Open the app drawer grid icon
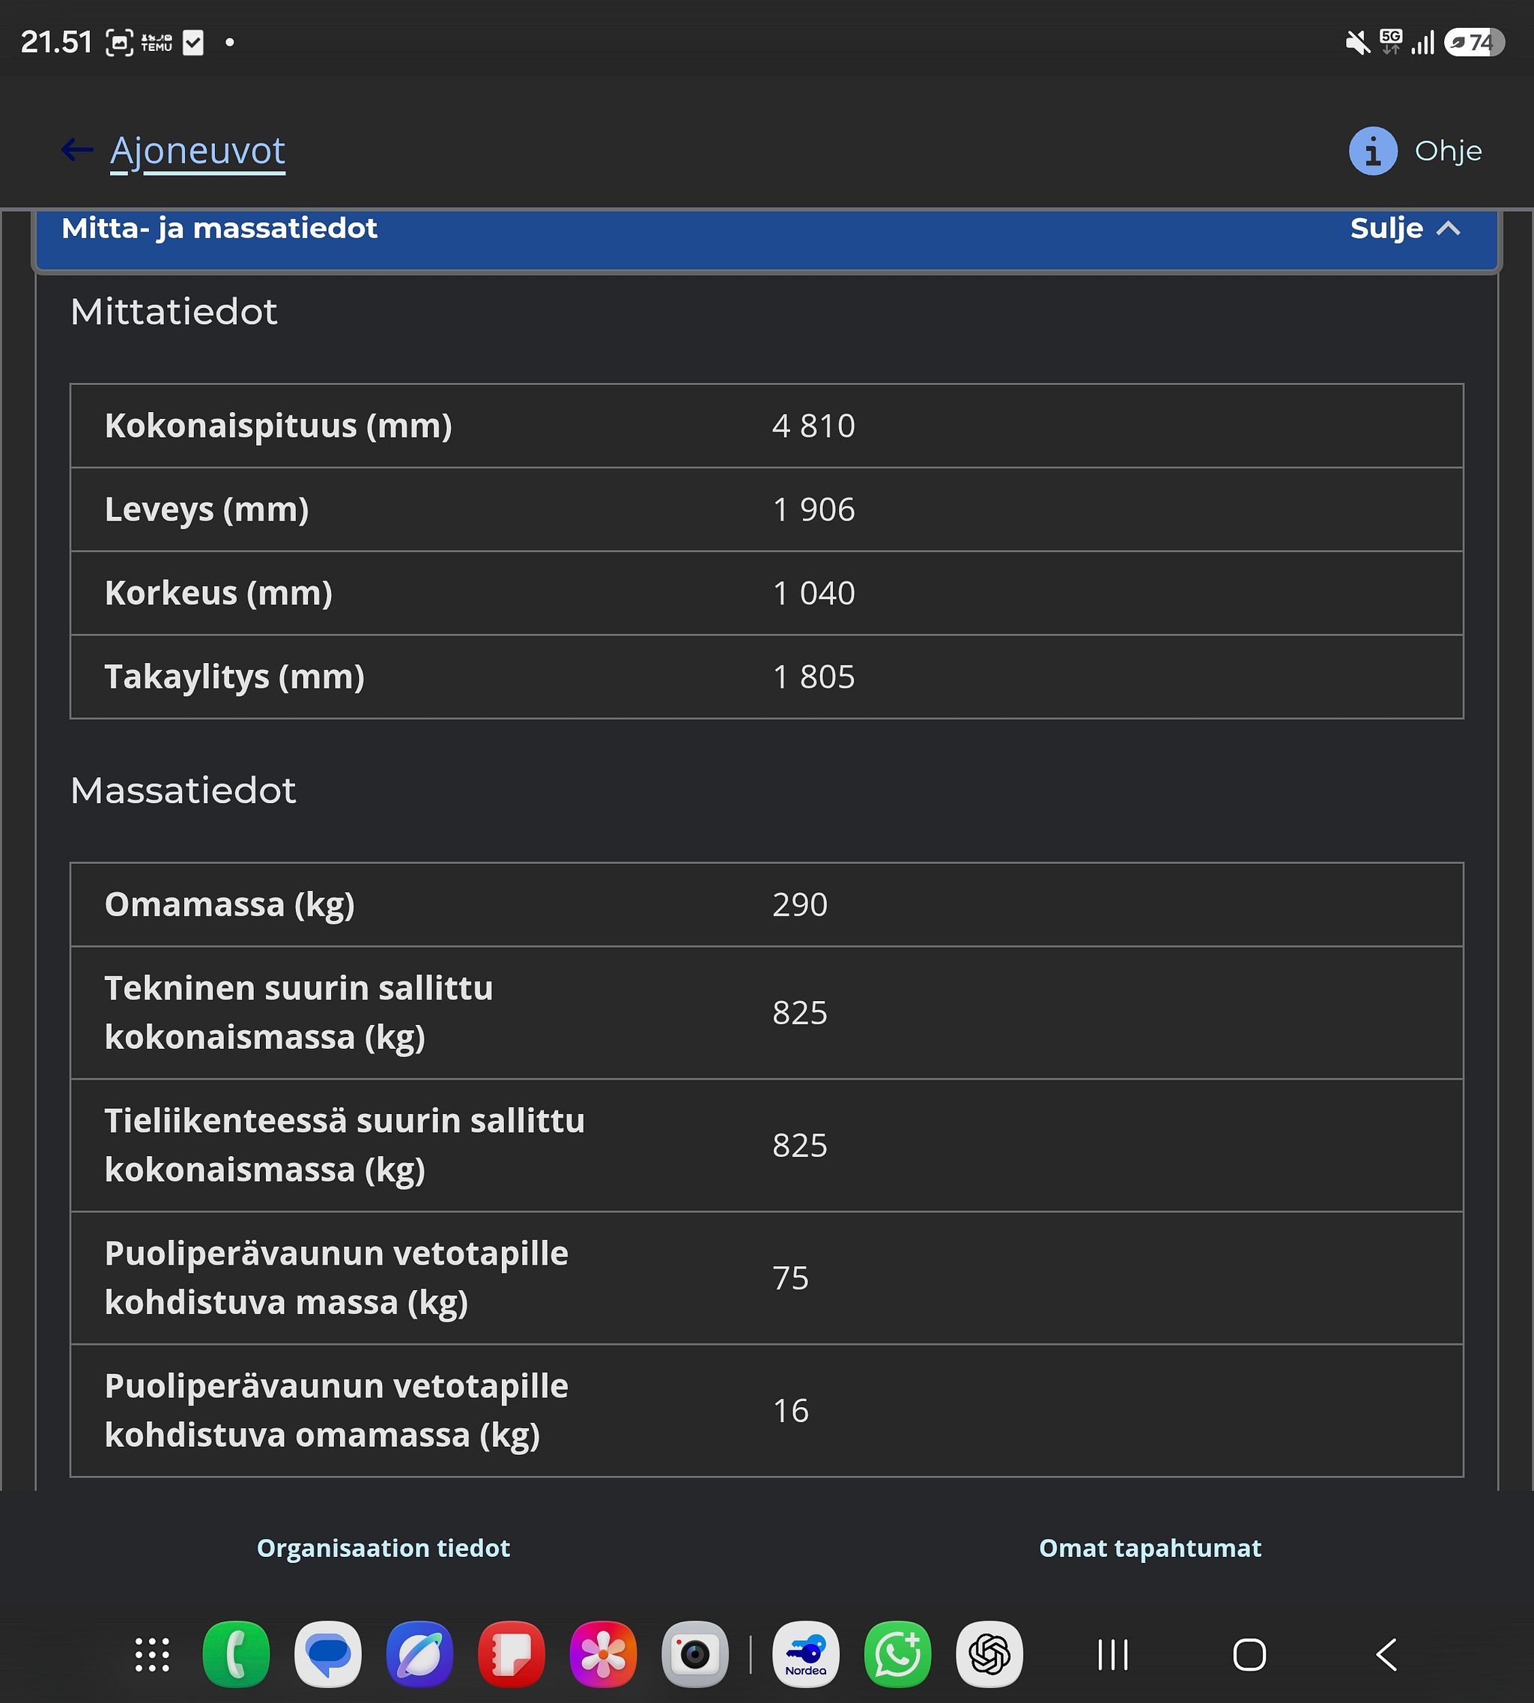This screenshot has height=1703, width=1534. click(153, 1654)
